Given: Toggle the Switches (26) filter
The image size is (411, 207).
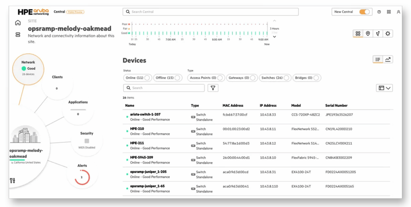Looking at the screenshot, I should point(275,78).
